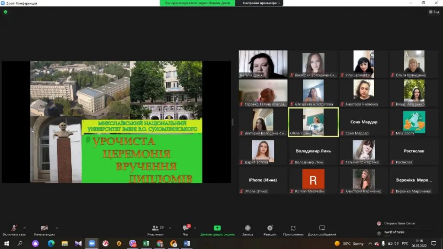Open the Чат chat panel
This screenshot has width=443, height=249.
186,230
